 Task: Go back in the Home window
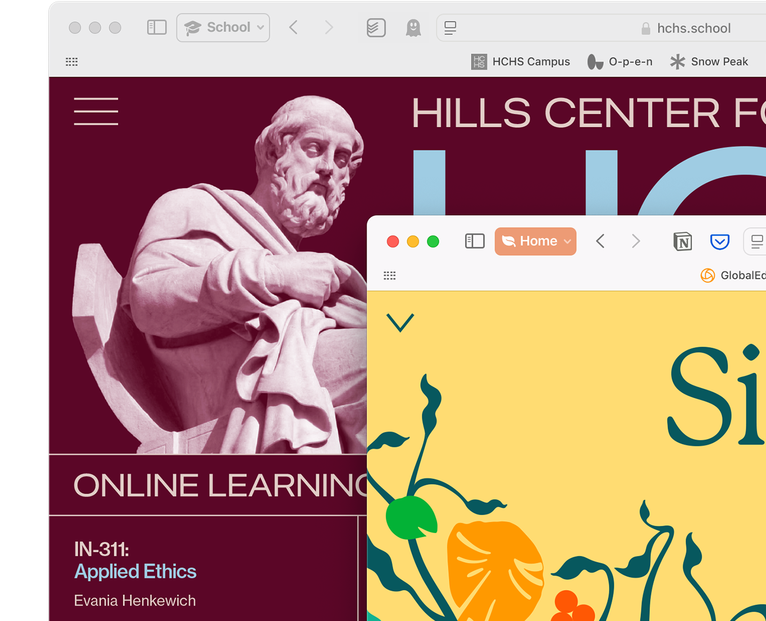pyautogui.click(x=600, y=241)
